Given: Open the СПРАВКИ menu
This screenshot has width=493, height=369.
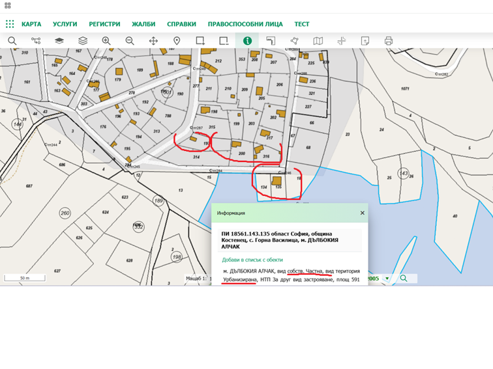Looking at the screenshot, I should pos(181,24).
